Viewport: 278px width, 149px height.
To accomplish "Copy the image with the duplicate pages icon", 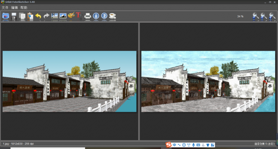I will pos(22,16).
